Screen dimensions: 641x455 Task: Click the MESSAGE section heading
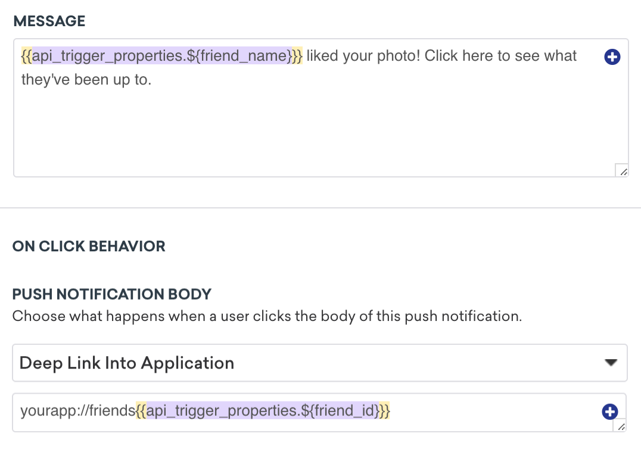tap(48, 21)
